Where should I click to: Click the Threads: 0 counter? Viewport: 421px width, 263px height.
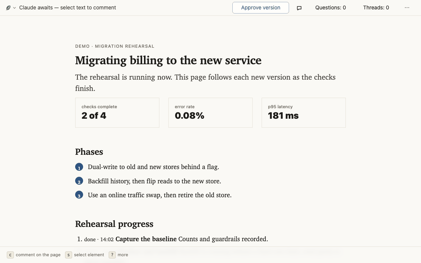point(376,8)
